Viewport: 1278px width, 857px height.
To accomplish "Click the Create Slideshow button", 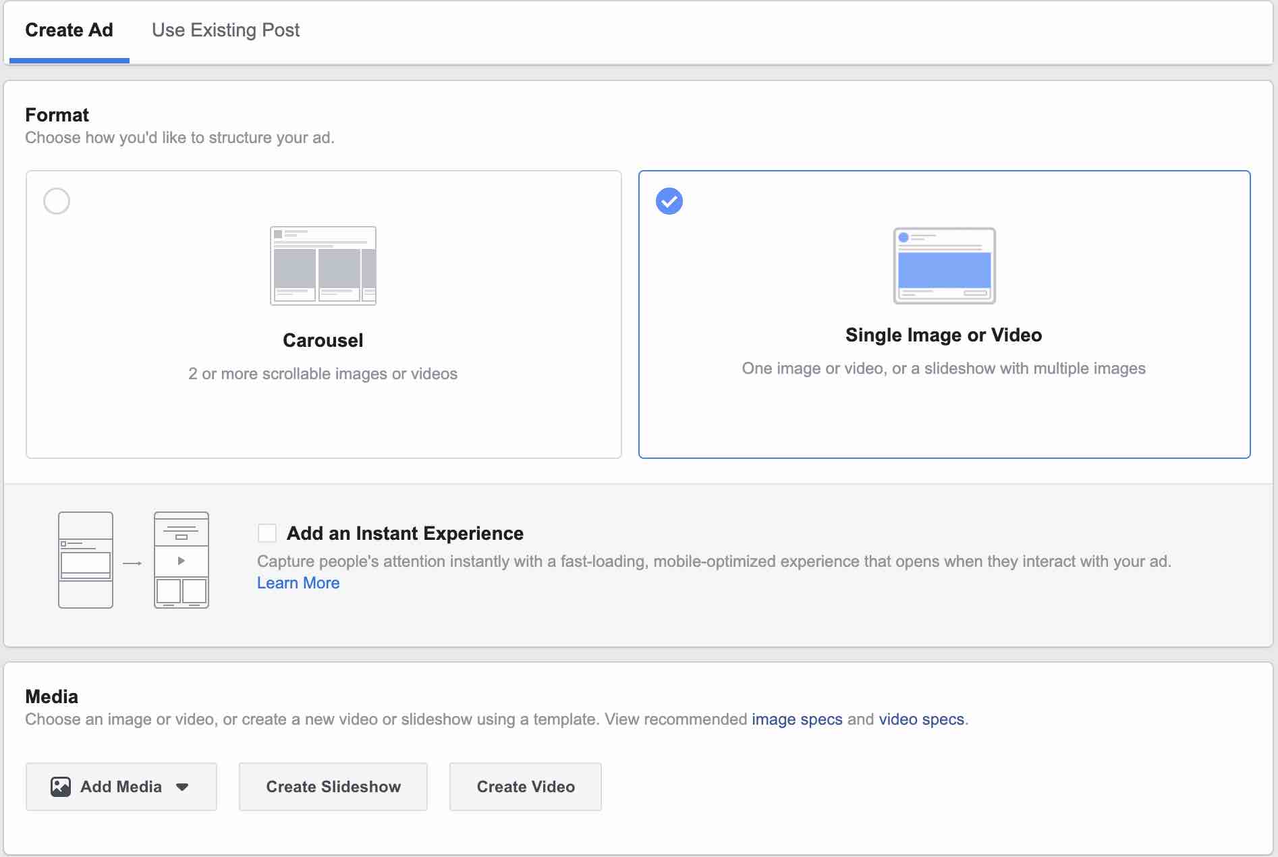I will click(x=333, y=786).
